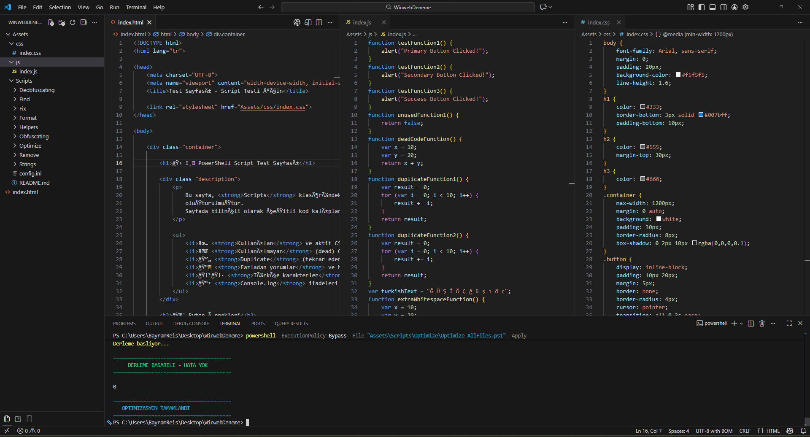The height and width of the screenshot is (437, 810).
Task: Switch to the PROBLEMS panel tab
Action: 124,324
